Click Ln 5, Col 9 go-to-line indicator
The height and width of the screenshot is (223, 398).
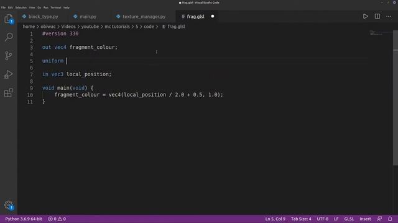pos(275,219)
